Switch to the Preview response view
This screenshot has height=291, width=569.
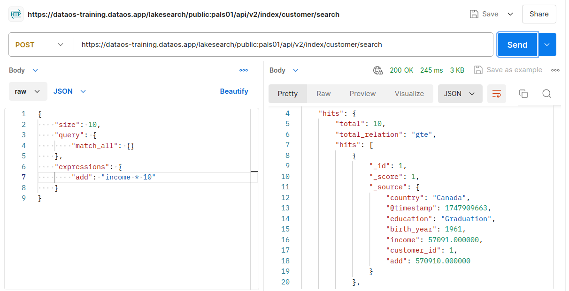coord(362,94)
